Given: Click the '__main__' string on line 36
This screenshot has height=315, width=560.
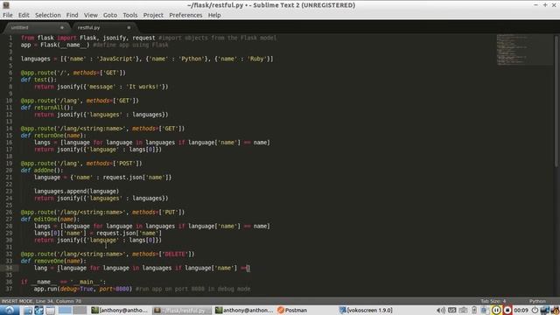Looking at the screenshot, I should [86, 282].
